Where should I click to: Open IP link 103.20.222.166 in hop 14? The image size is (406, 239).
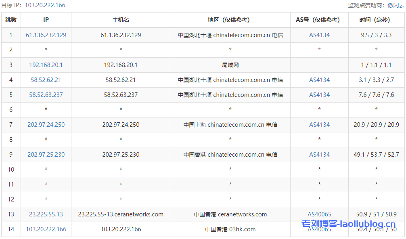click(x=46, y=229)
